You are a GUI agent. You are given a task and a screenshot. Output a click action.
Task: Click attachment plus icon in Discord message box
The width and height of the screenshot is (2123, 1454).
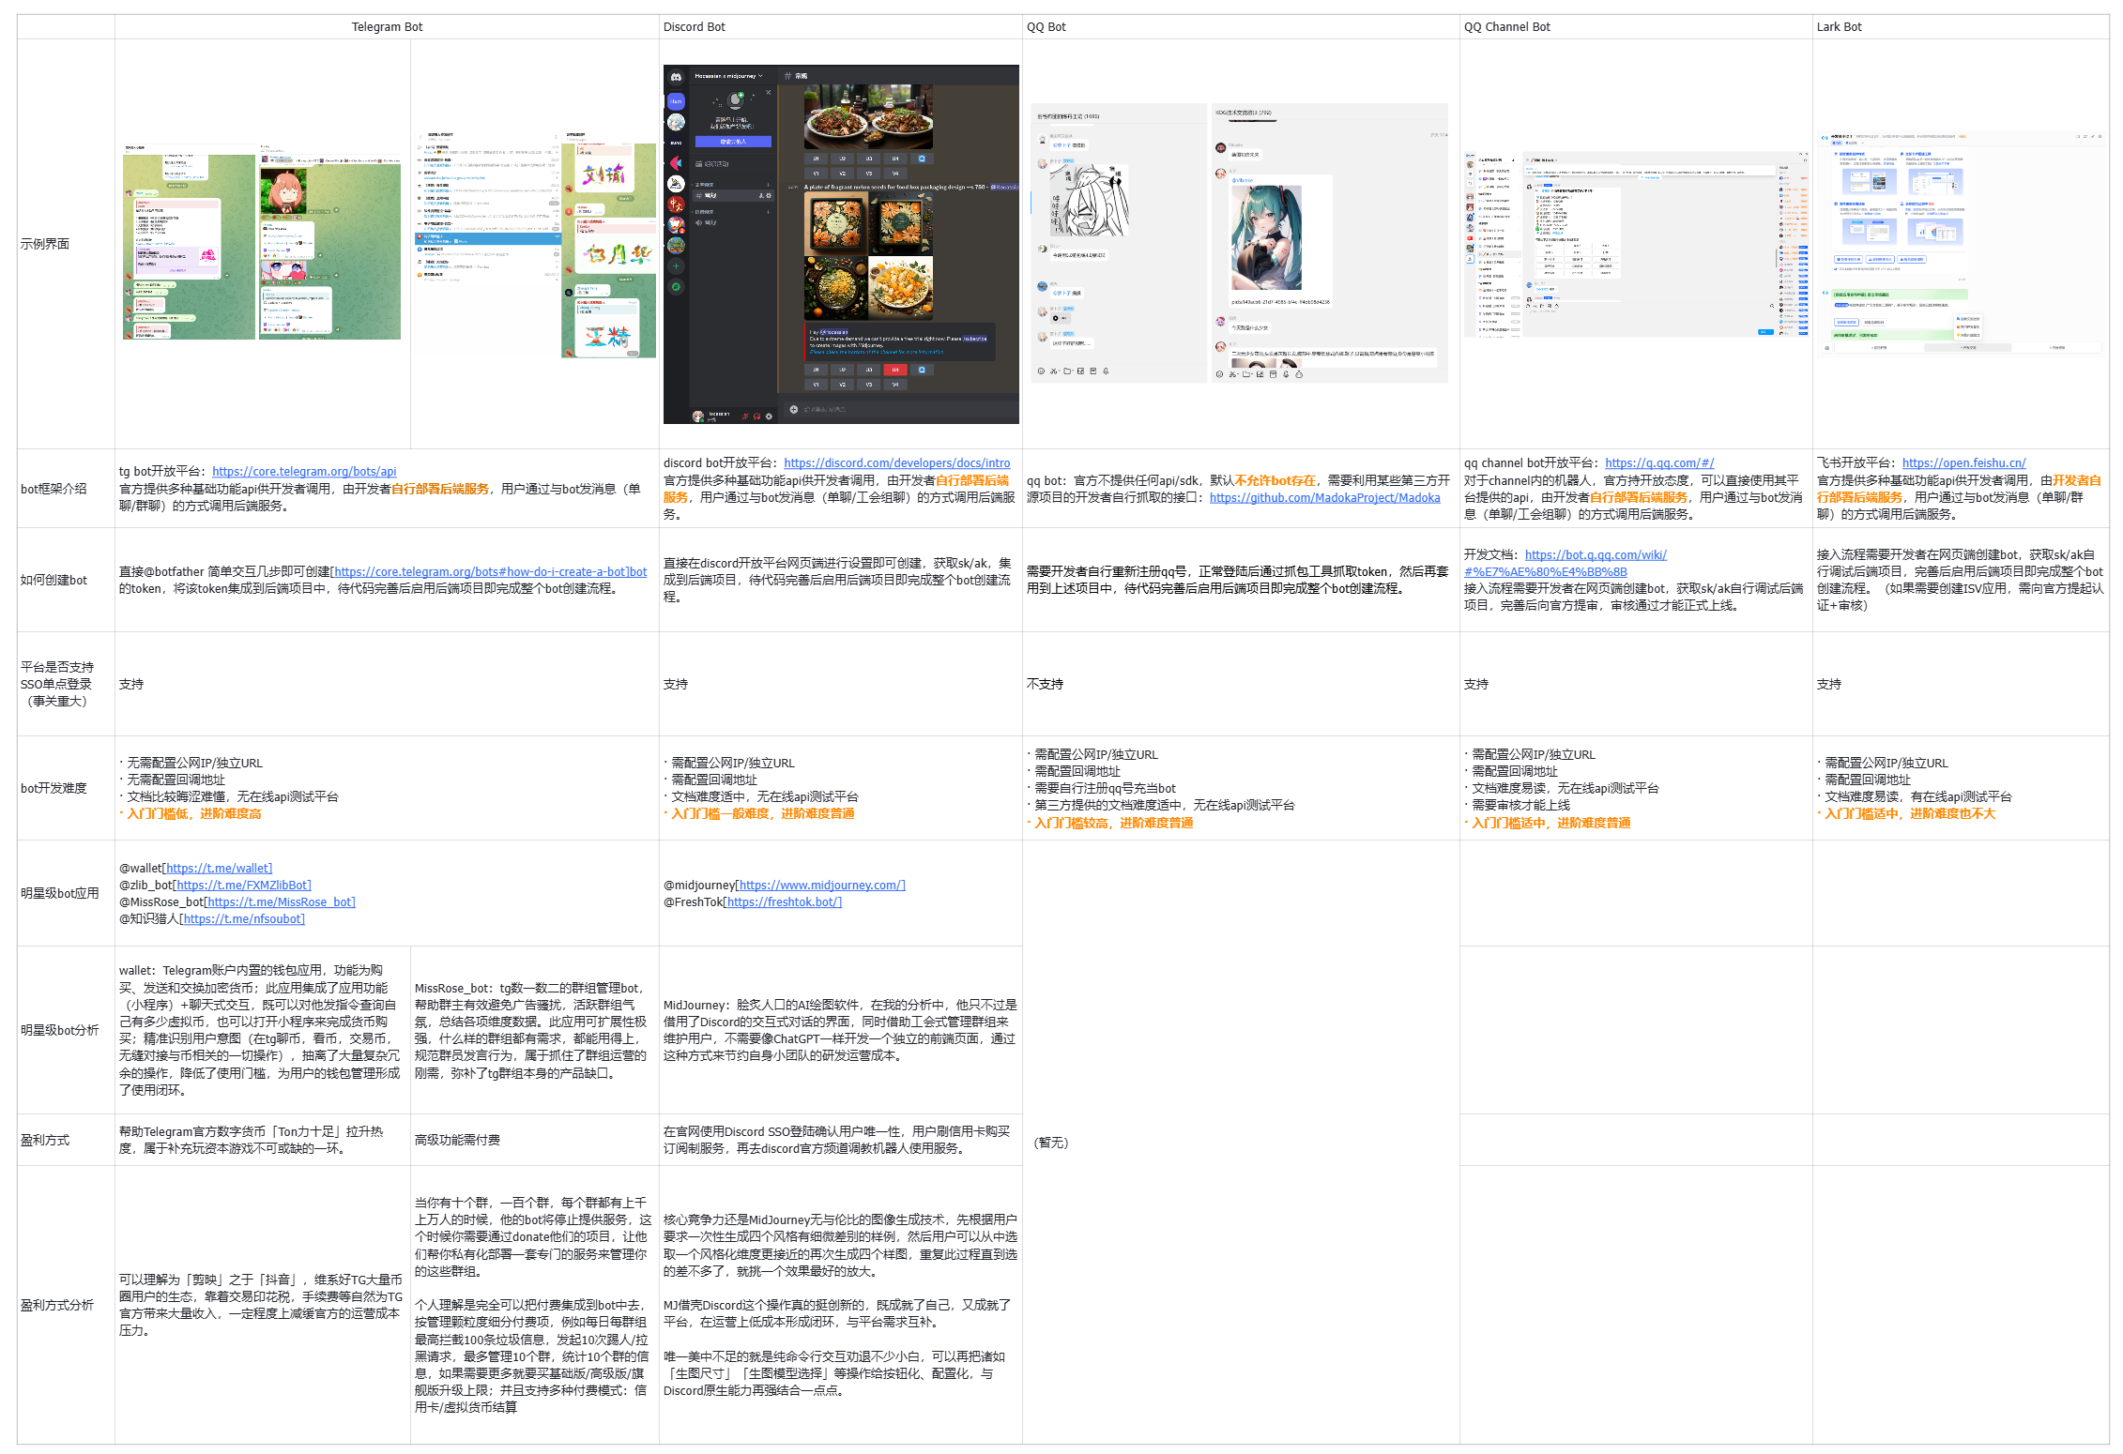(794, 409)
